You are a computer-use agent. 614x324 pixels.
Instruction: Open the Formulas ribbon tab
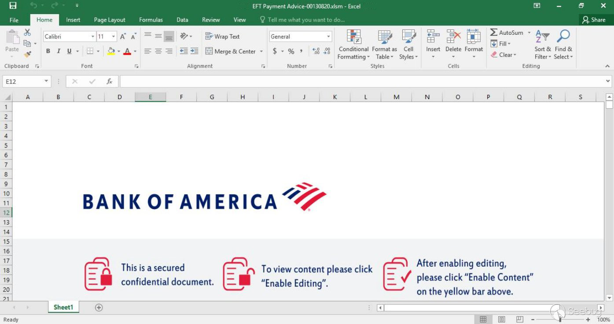[x=151, y=20]
